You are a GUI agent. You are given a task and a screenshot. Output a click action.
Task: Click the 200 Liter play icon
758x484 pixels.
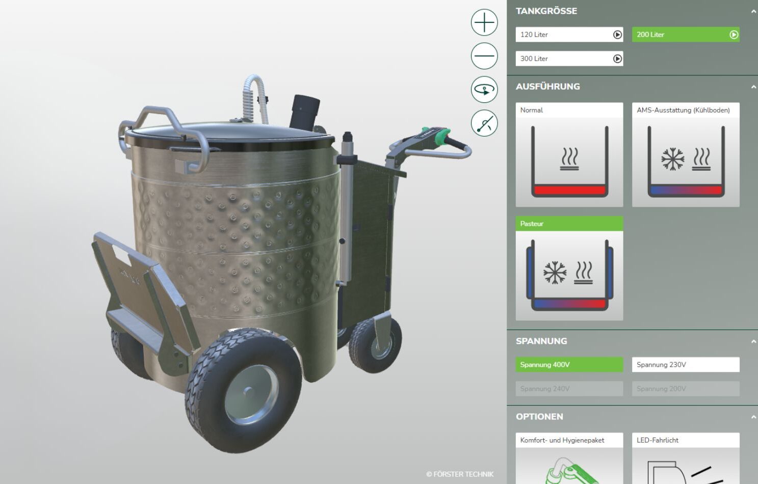point(733,35)
